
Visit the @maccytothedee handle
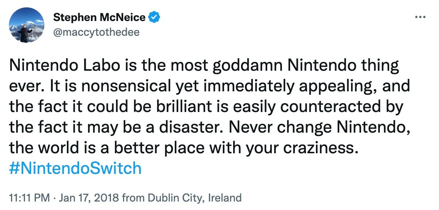tap(96, 33)
